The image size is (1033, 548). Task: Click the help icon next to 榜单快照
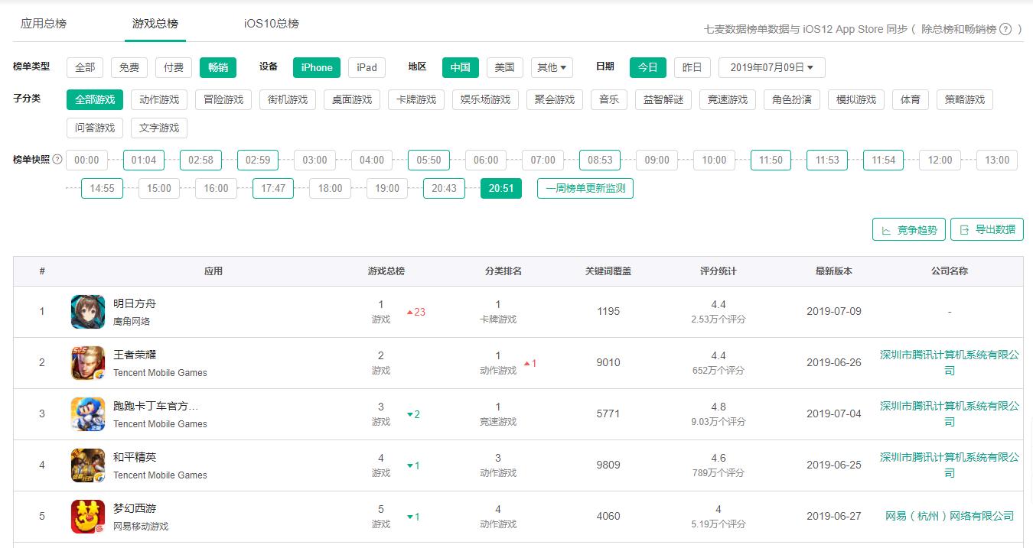57,160
